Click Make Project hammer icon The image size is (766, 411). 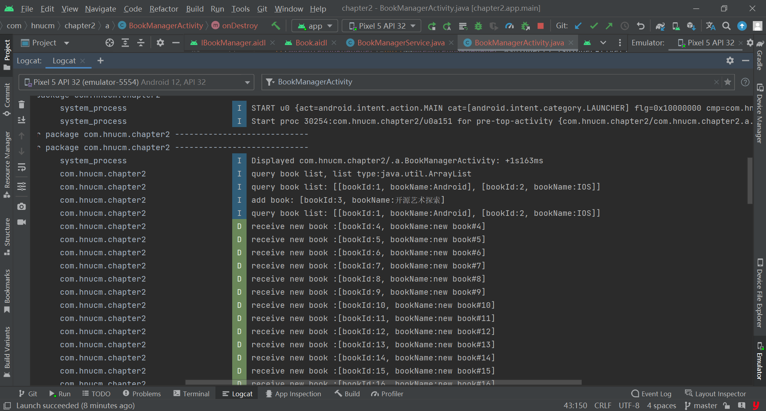[x=276, y=26]
